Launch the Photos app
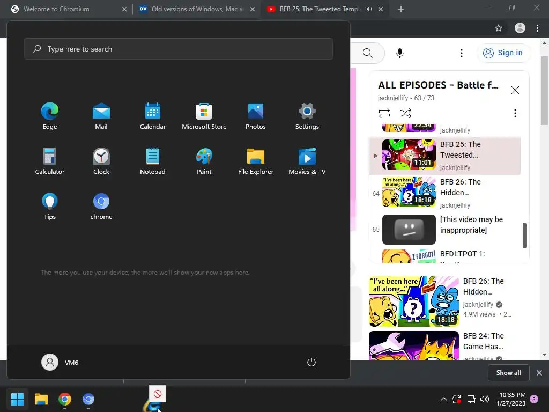The width and height of the screenshot is (549, 412). pos(256,116)
